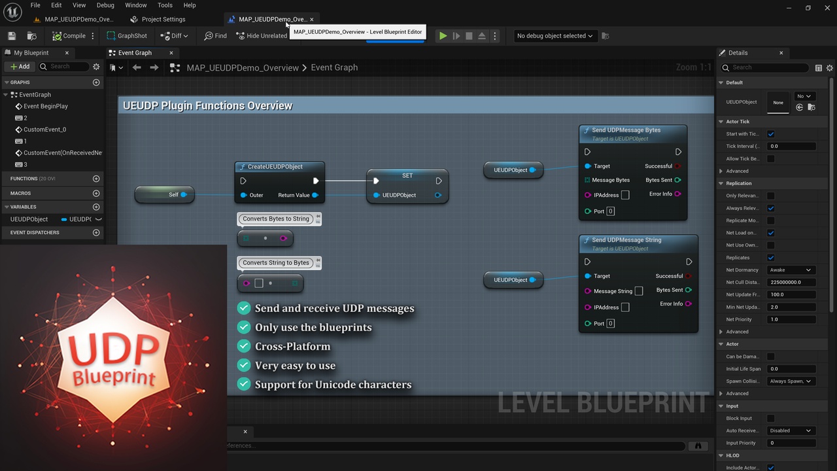
Task: Toggle Replicate Movement checkbox
Action: point(771,220)
